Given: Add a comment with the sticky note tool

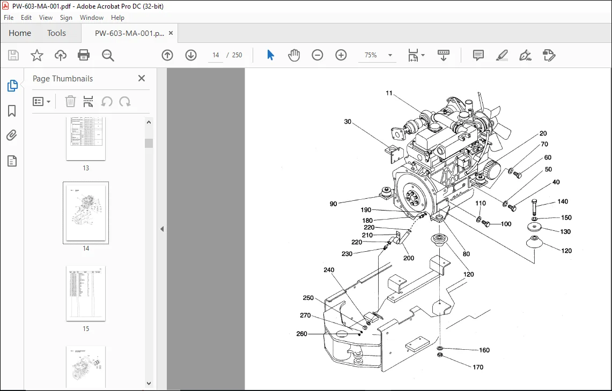Looking at the screenshot, I should [x=478, y=55].
